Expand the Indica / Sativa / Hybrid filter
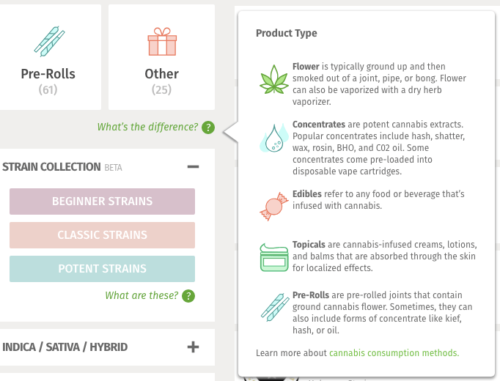Screen dimensions: 500x381 [193, 347]
